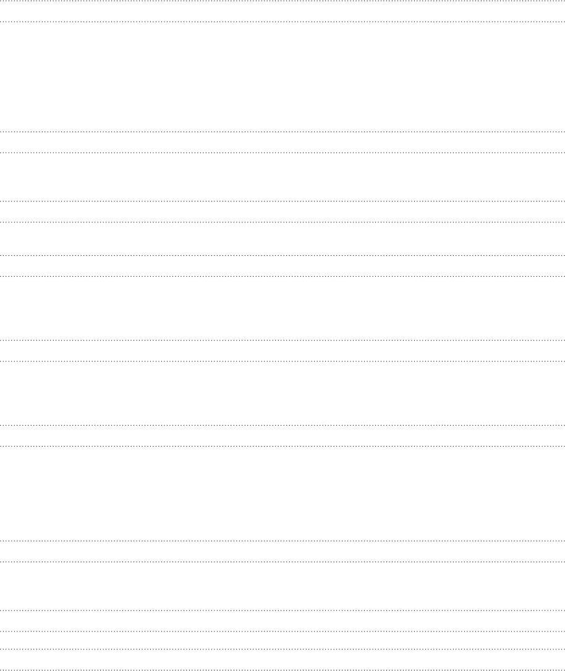Click the ninth dotted line from top
Viewport: 565px width, 671px height.
point(282,340)
